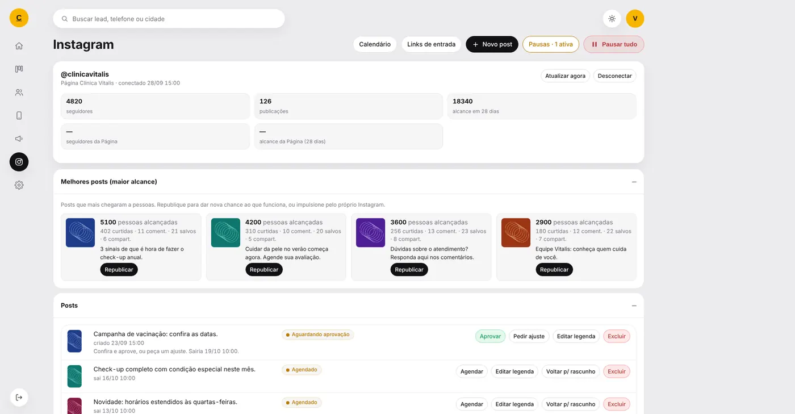
Task: Open the Pausas · 1 ativa list
Action: pos(551,44)
